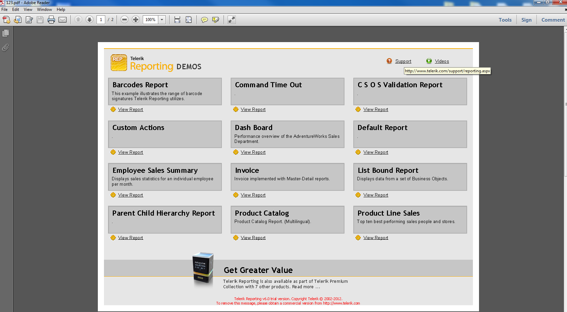Open the Help menu
This screenshot has height=312, width=567.
pos(61,10)
